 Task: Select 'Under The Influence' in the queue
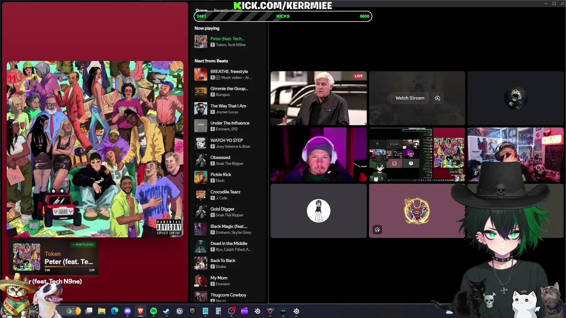pyautogui.click(x=230, y=123)
